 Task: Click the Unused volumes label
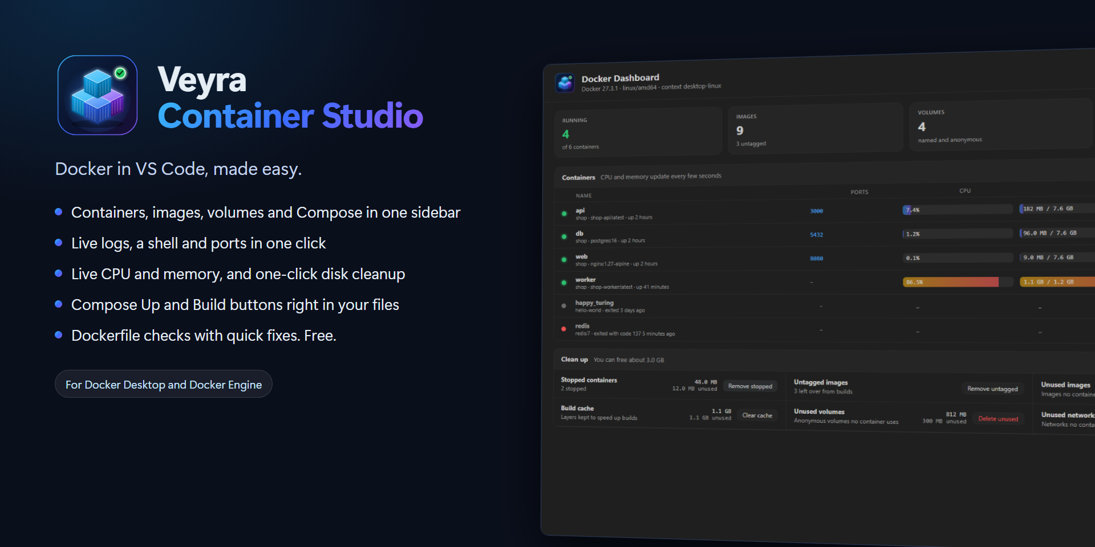(819, 411)
